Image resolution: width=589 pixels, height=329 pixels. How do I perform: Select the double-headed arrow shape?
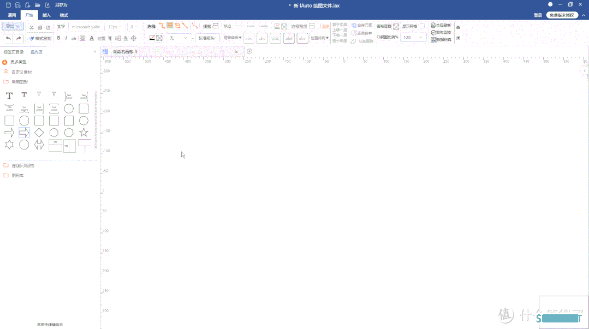pyautogui.click(x=39, y=145)
